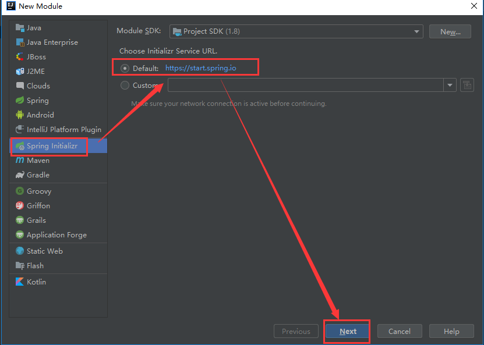Select Application Forge in the module list
Screen dimensions: 484x345
tap(58, 234)
